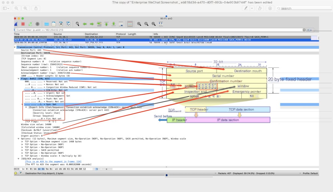Select 'Sequence number (raw): 2584519131' line
333x192 pixels.
point(42,64)
